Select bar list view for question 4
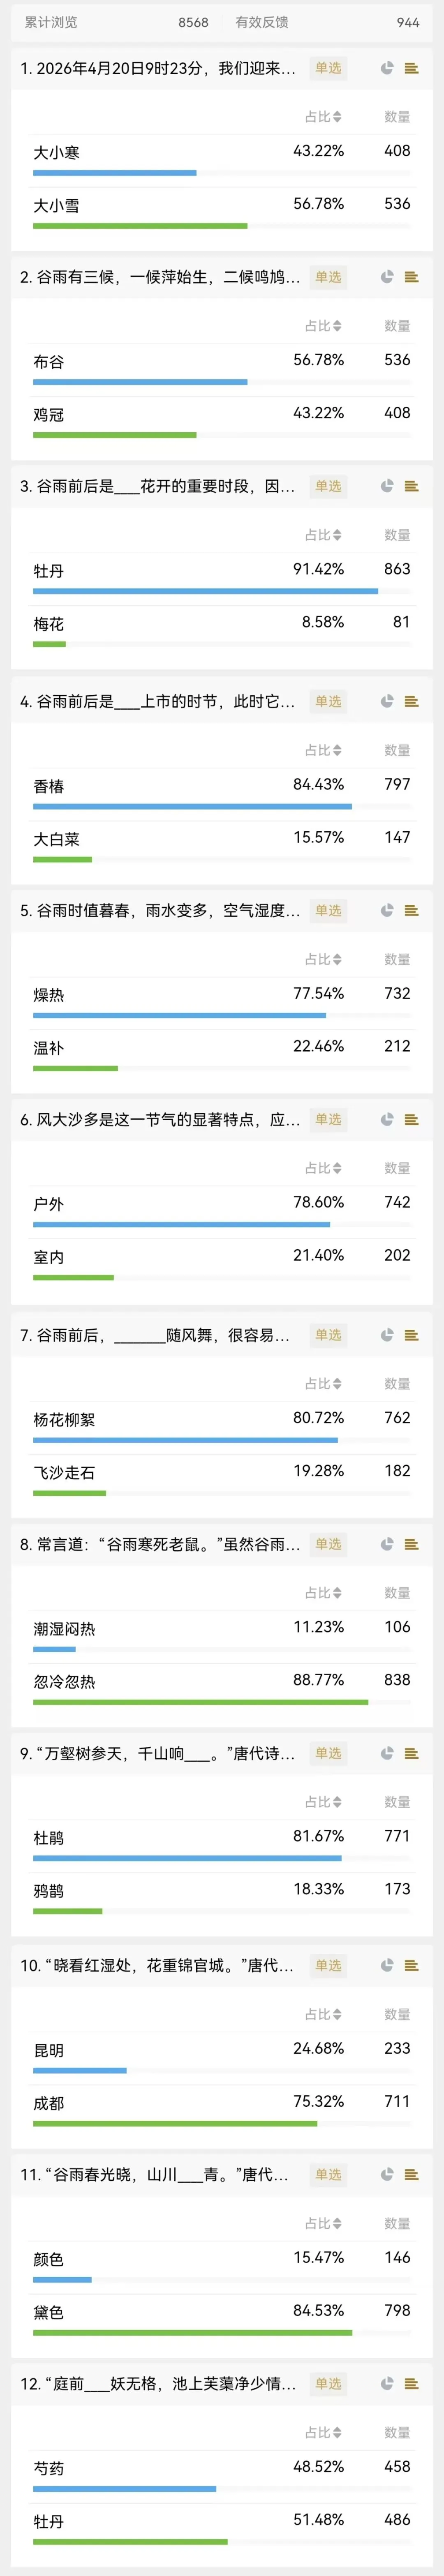Image resolution: width=444 pixels, height=2576 pixels. coord(411,701)
